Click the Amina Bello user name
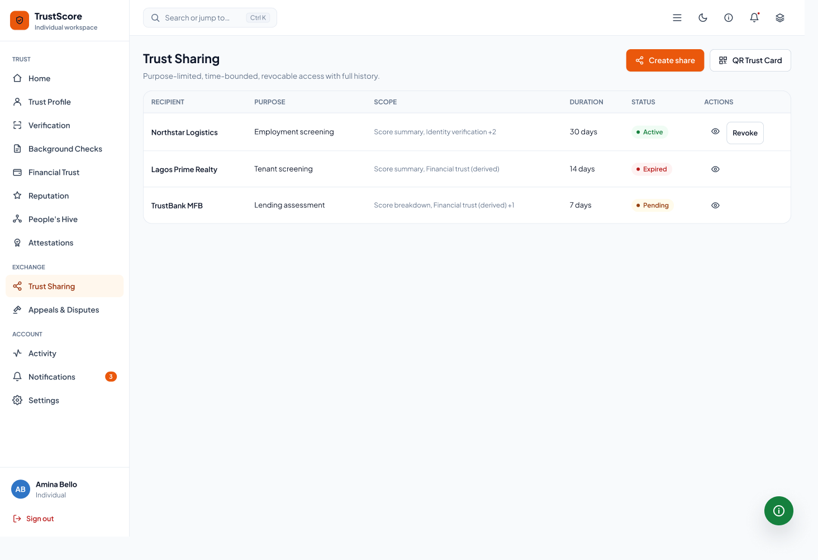This screenshot has width=818, height=560. pos(56,485)
